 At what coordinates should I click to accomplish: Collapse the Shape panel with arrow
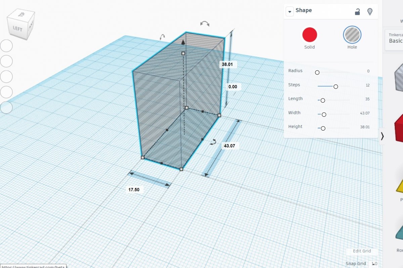(x=289, y=11)
